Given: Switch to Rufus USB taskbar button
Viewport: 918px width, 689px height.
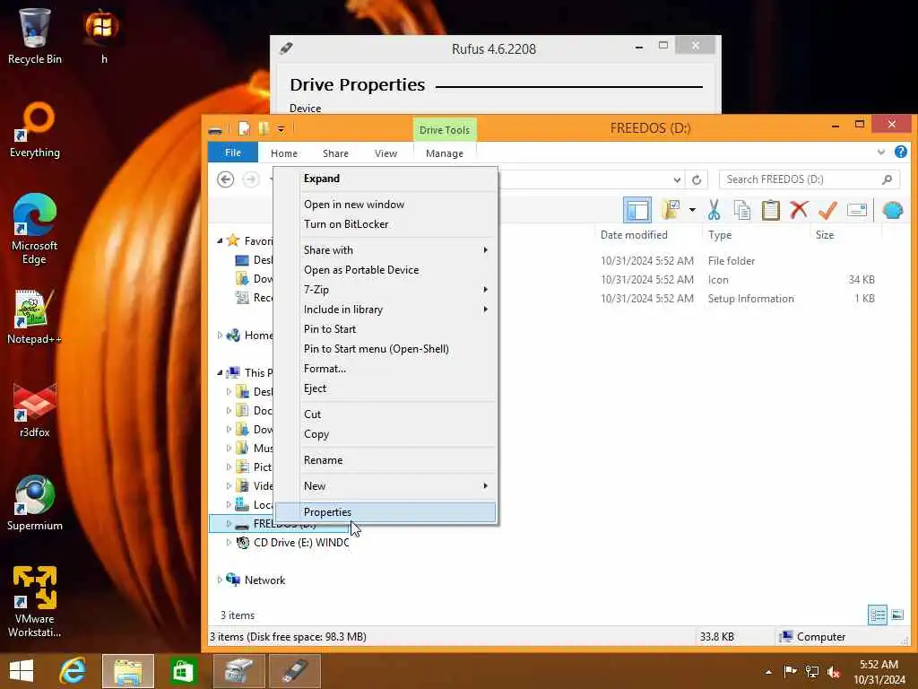Looking at the screenshot, I should 294,671.
